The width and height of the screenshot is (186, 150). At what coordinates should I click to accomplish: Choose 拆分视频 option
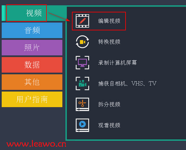109,104
